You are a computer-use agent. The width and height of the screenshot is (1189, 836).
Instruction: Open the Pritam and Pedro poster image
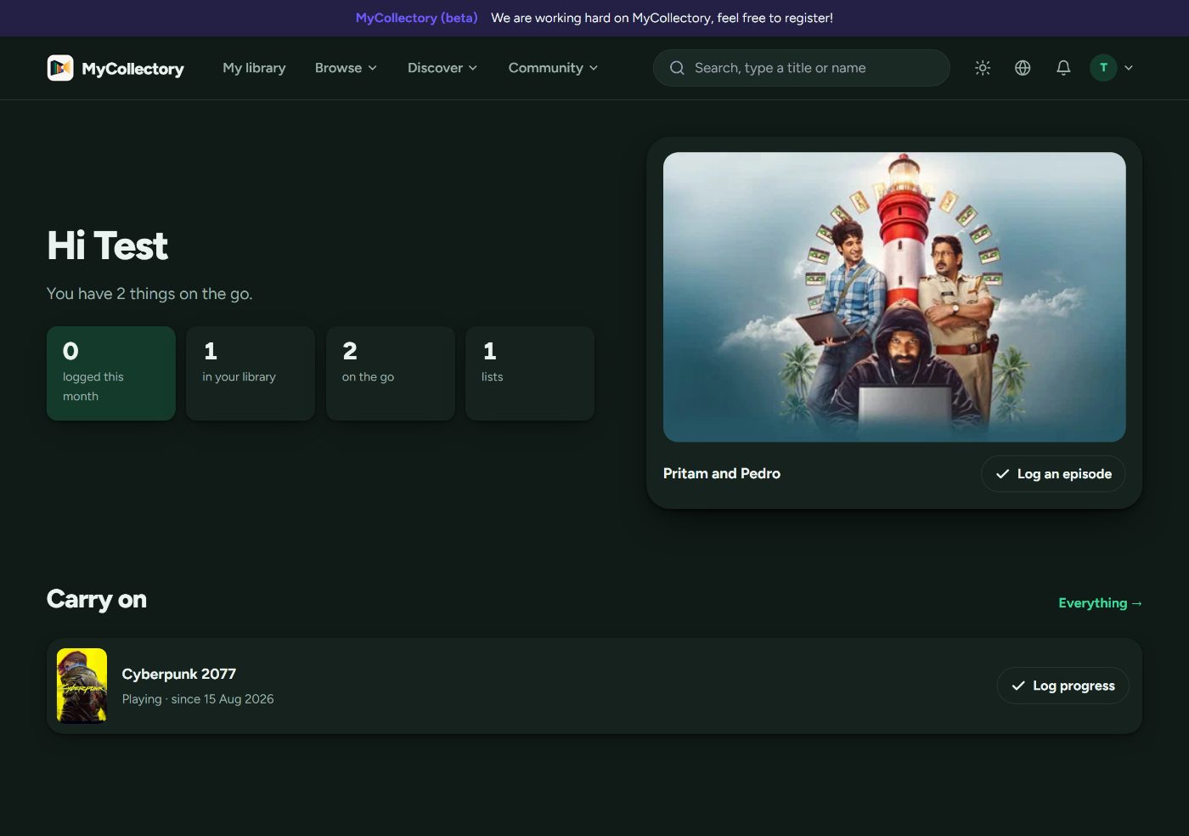(x=894, y=297)
